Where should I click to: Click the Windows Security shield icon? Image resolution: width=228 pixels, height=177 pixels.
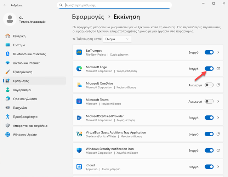click(x=79, y=150)
